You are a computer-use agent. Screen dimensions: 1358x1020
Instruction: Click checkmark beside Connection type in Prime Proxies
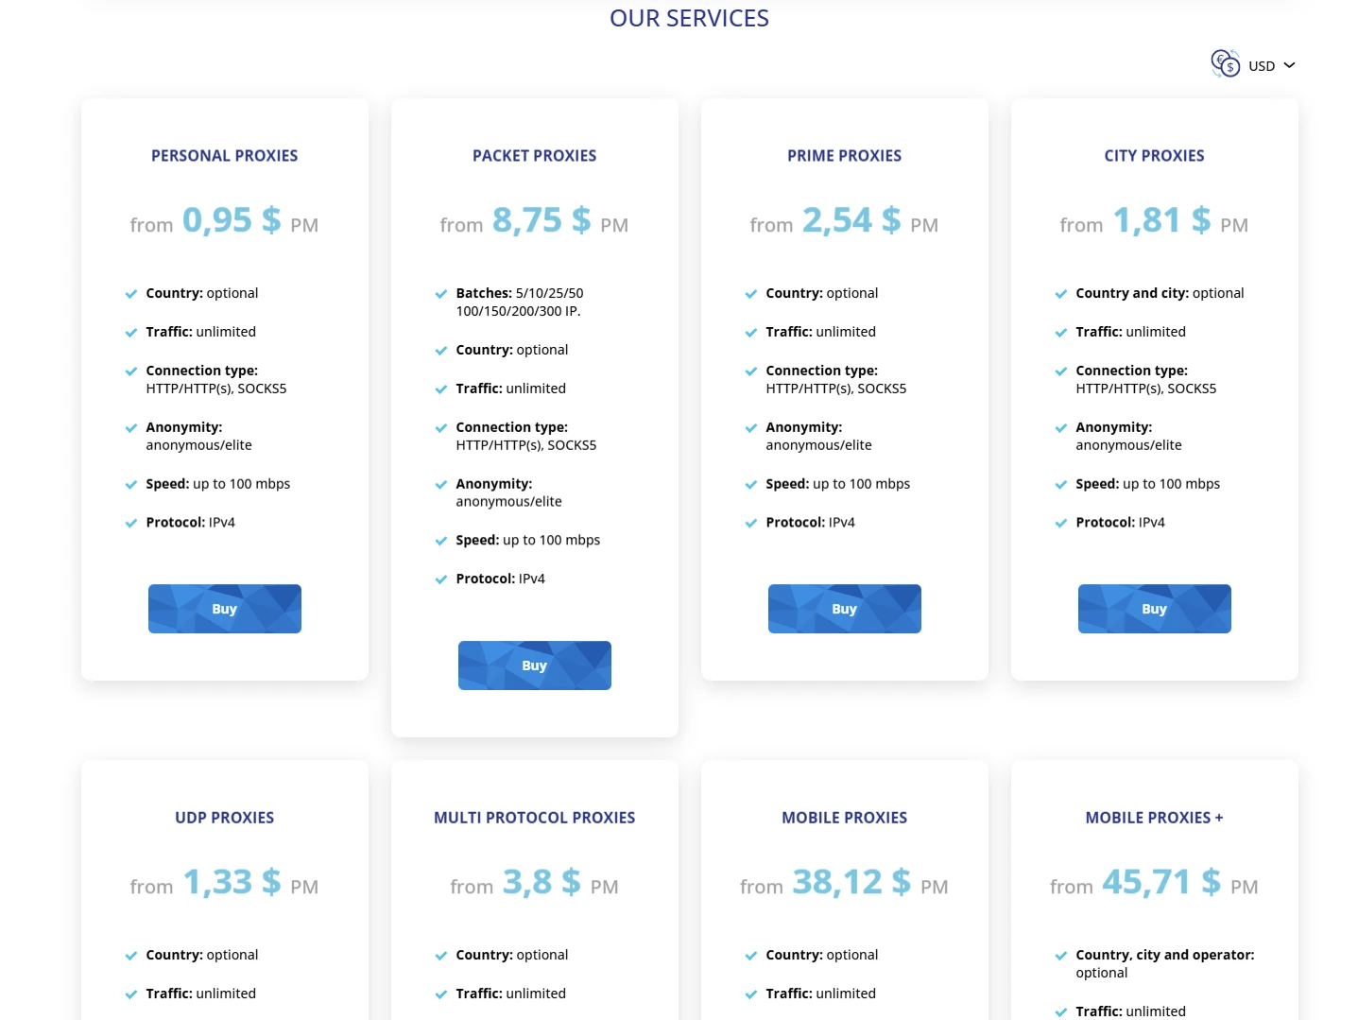pyautogui.click(x=750, y=372)
